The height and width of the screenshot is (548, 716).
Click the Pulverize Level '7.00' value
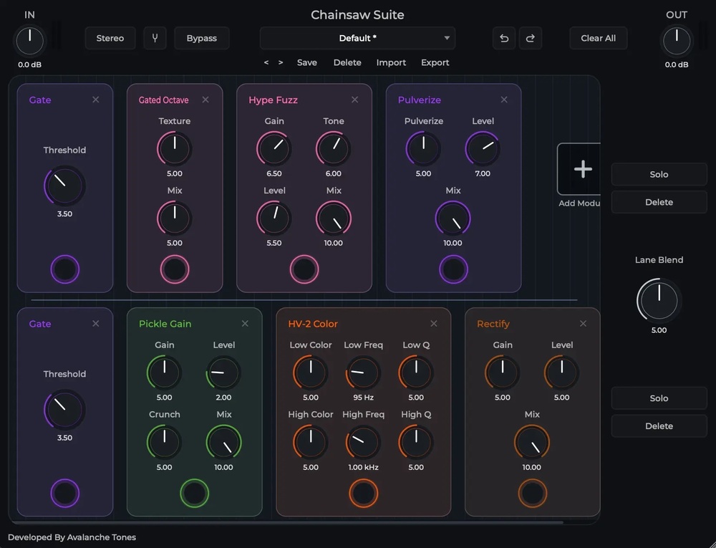(x=483, y=173)
